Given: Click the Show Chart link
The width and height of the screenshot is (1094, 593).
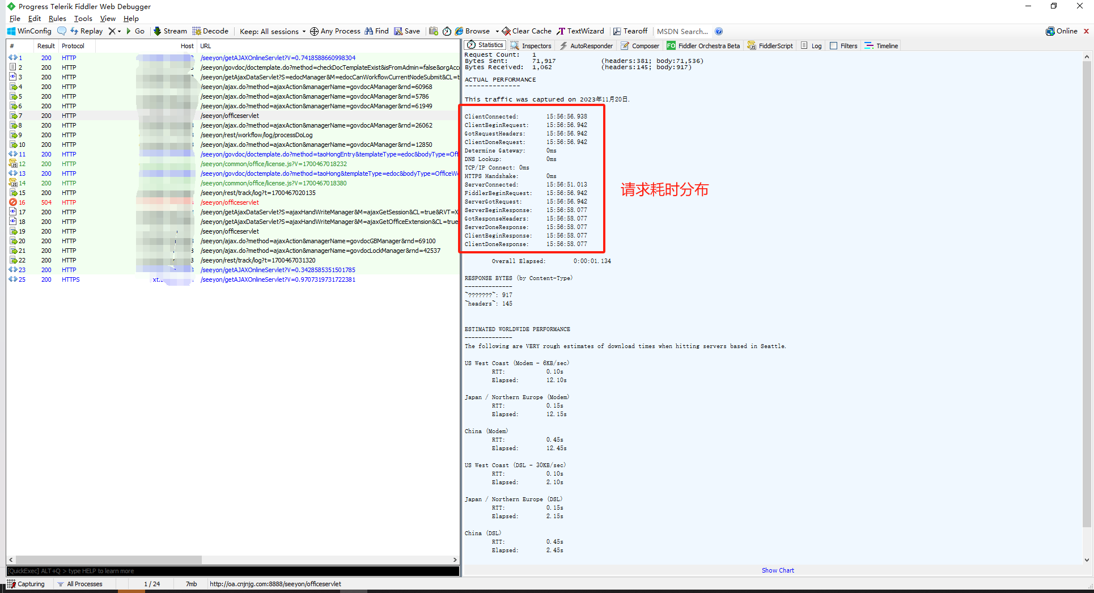Looking at the screenshot, I should (x=778, y=570).
